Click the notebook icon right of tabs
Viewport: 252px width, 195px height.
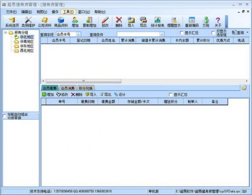pos(244,88)
